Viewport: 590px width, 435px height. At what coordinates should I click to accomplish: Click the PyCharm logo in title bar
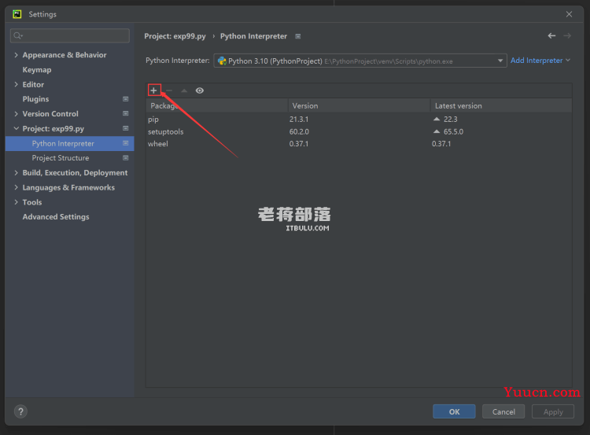pyautogui.click(x=17, y=14)
